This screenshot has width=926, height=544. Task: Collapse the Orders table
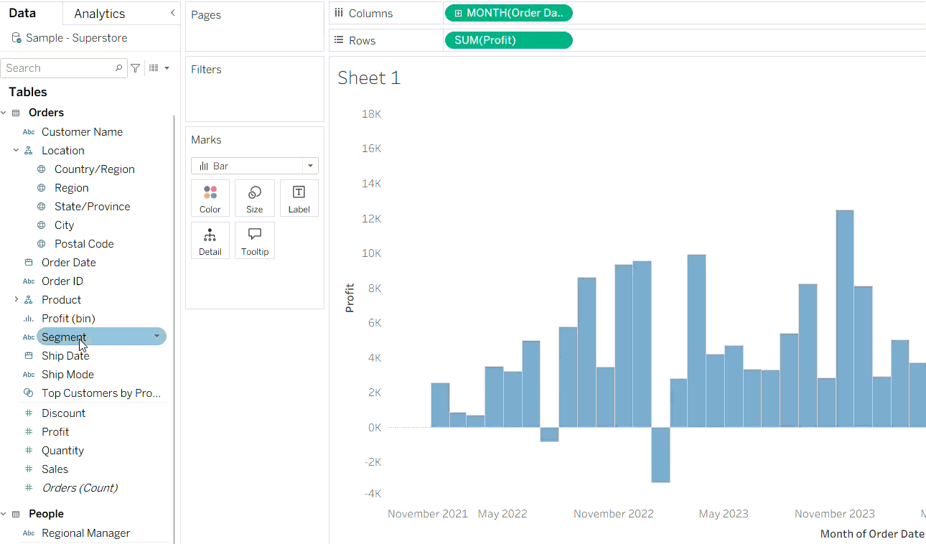tap(4, 113)
